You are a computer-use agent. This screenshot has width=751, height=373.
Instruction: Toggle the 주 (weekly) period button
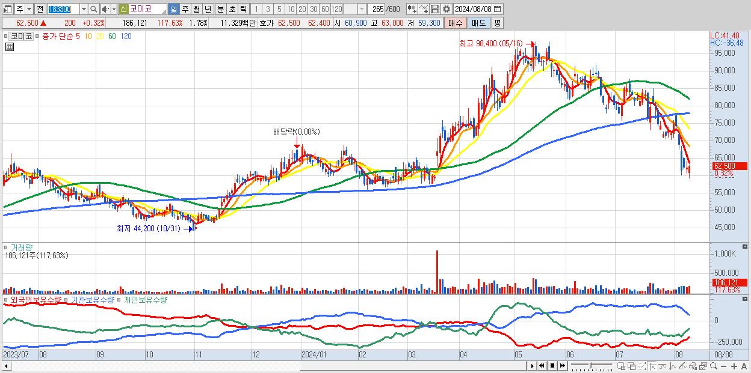click(x=185, y=9)
